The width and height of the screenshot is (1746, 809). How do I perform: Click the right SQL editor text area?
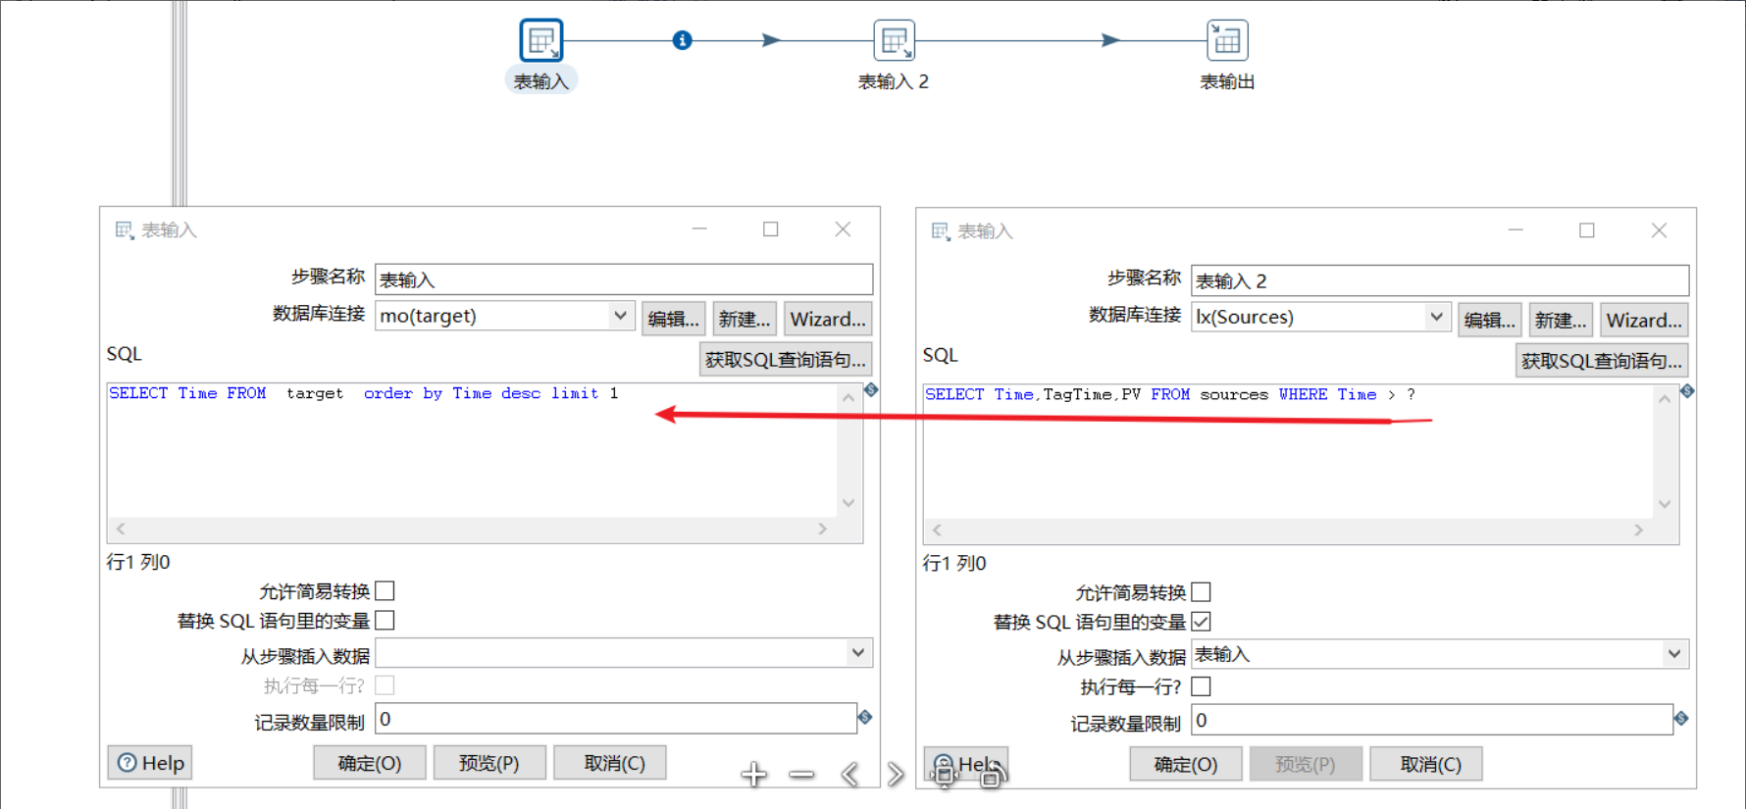point(1289,452)
